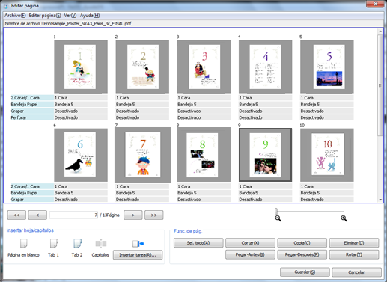
Task: Click Grapar 'Desactivado' under page 5
Action: tap(327, 111)
